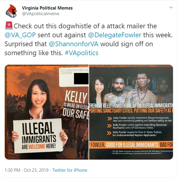The width and height of the screenshot is (178, 178).
Task: Click the KELLY headline on the left mailer
Action: (x=76, y=97)
